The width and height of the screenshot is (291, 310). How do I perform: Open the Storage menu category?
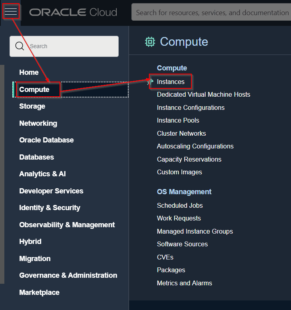point(32,106)
